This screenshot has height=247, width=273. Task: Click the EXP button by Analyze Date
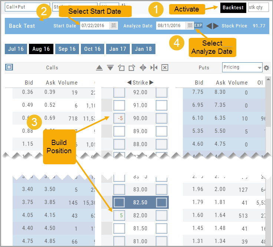point(198,26)
